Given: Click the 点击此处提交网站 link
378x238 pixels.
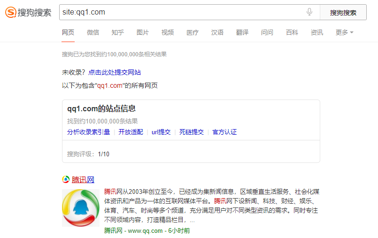Looking at the screenshot, I should point(115,72).
